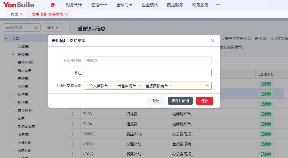Close the 费用项目-交易类型 tab with its X
Viewport: 288px width, 158px height.
tap(67, 14)
